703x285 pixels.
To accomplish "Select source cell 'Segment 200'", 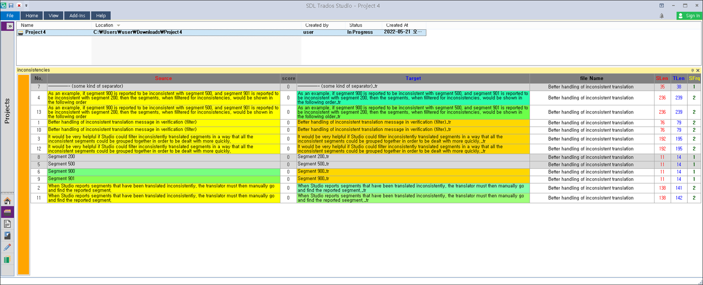I will 164,157.
